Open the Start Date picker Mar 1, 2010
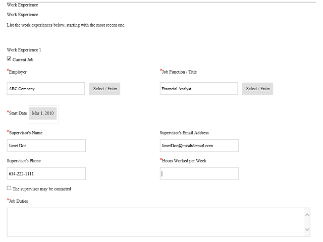 click(x=42, y=113)
